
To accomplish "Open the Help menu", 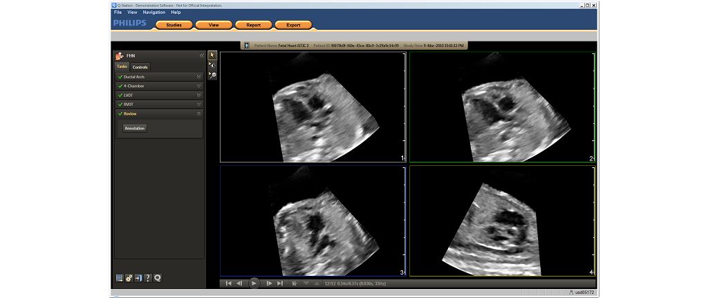I will coord(176,12).
